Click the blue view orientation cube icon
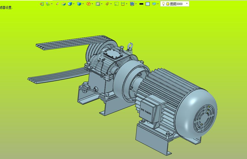 click(x=79, y=4)
